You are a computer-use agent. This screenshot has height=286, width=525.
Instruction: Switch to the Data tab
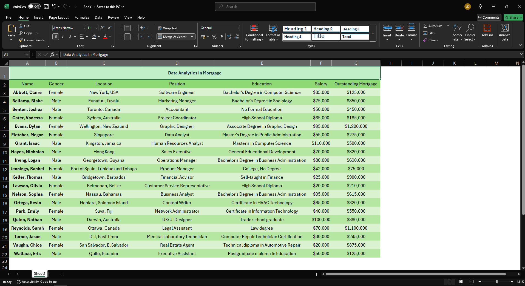pos(98,17)
